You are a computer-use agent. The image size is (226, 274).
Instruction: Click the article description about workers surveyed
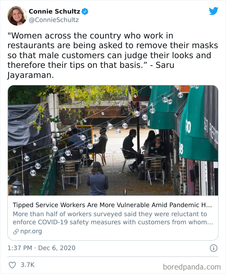click(113, 218)
